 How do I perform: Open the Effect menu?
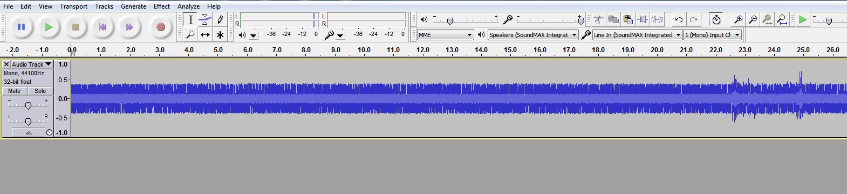(162, 6)
